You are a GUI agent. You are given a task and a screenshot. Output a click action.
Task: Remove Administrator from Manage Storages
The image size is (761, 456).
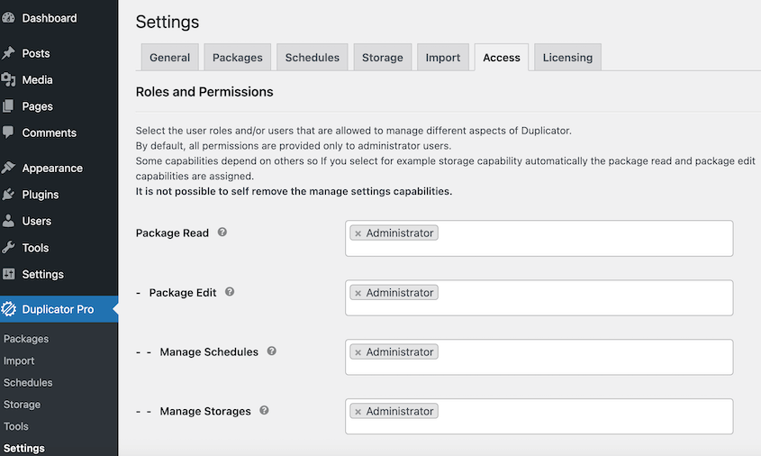(358, 412)
